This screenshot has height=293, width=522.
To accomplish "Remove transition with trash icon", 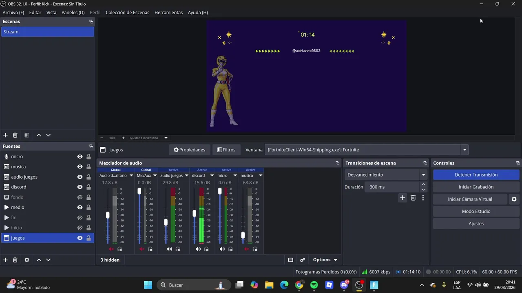I will pyautogui.click(x=413, y=198).
